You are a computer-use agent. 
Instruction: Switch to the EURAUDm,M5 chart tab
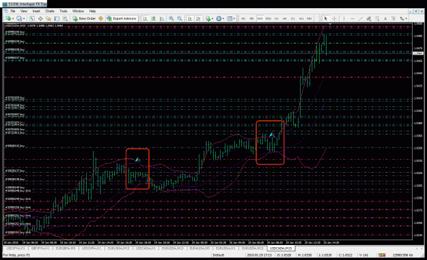pos(199,248)
